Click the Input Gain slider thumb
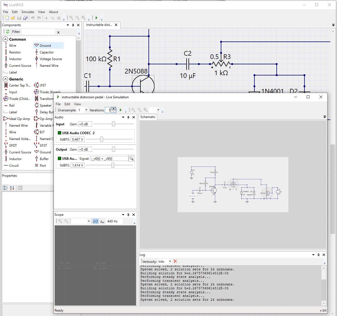The height and width of the screenshot is (316, 337). point(113,124)
